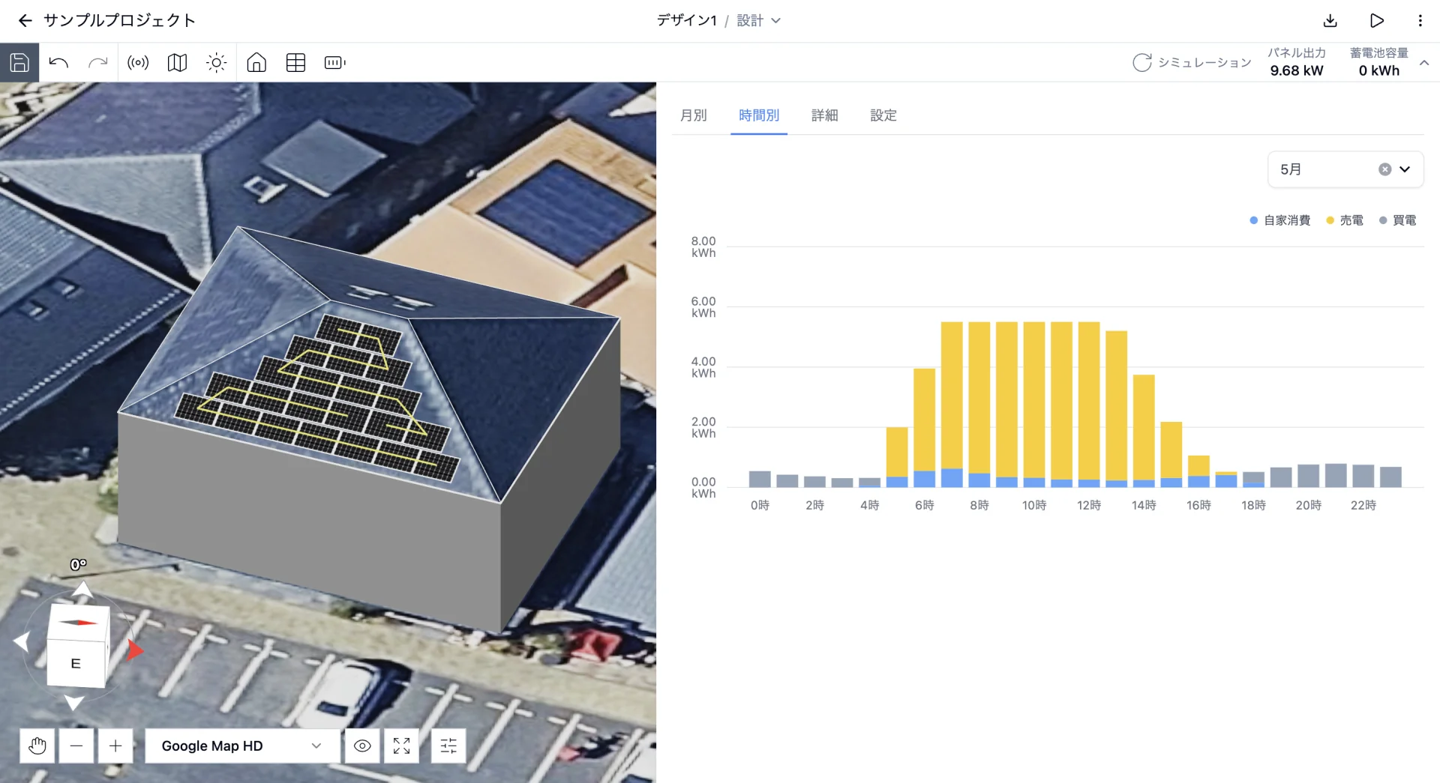Screen dimensions: 1440x783
Task: Clear the 5月 month selection
Action: click(1384, 169)
